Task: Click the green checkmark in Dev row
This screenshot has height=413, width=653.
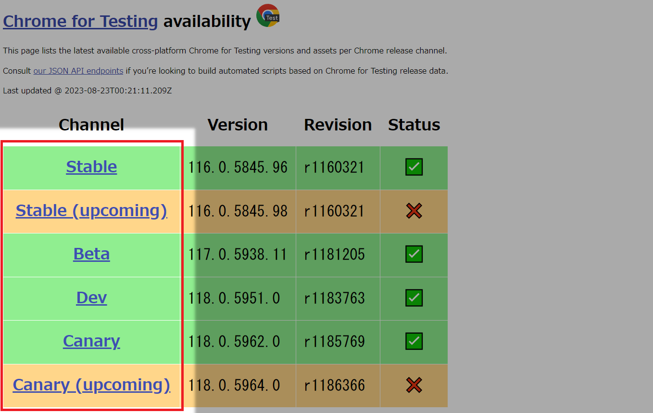Action: [x=414, y=297]
